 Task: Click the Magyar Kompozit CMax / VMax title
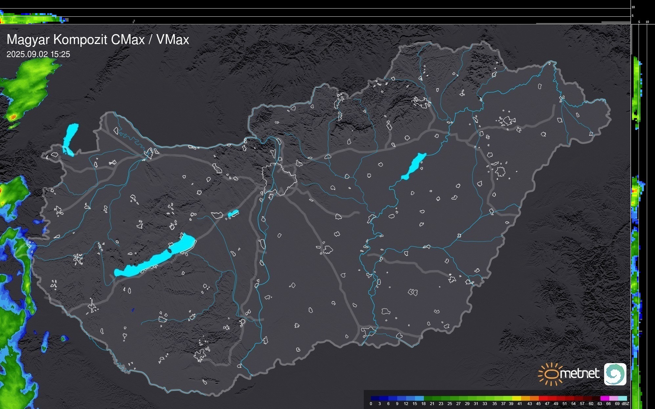tap(98, 40)
